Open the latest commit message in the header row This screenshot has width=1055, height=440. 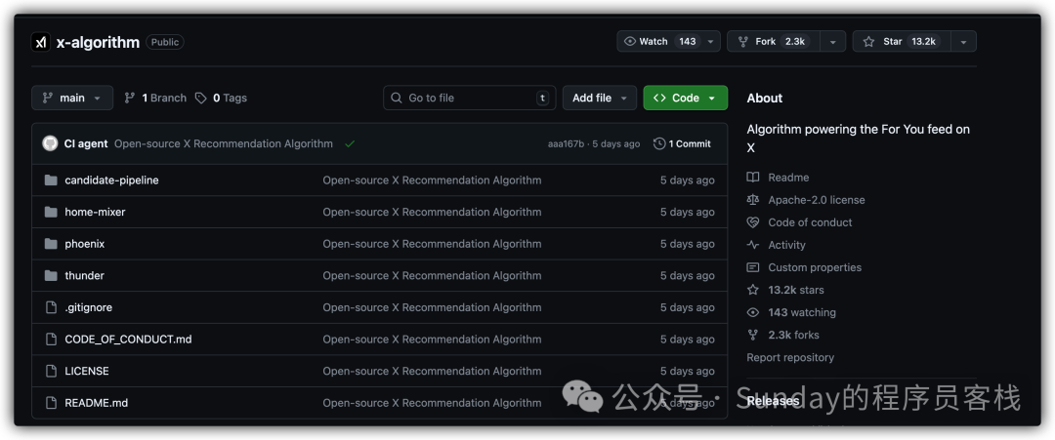224,143
